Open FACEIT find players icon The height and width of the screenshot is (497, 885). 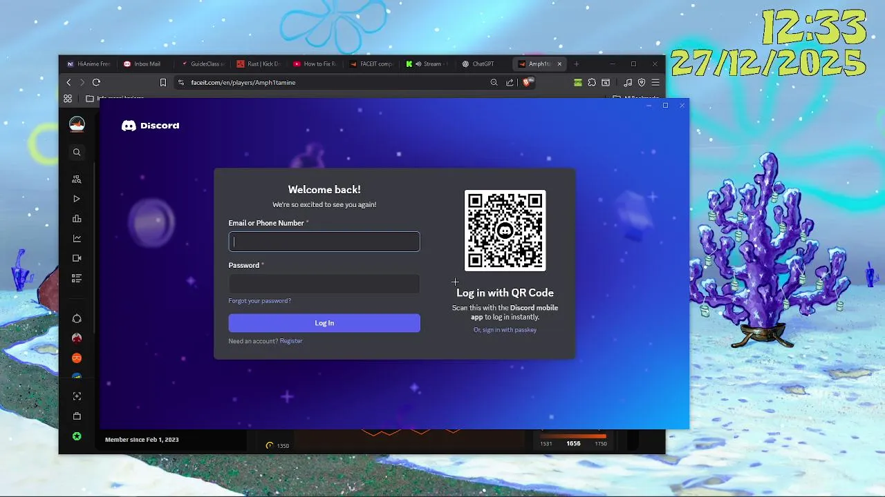pos(77,179)
